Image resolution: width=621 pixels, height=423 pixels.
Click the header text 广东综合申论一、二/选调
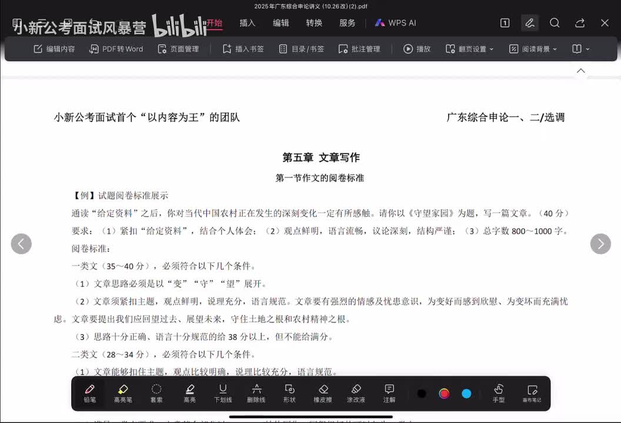point(505,117)
